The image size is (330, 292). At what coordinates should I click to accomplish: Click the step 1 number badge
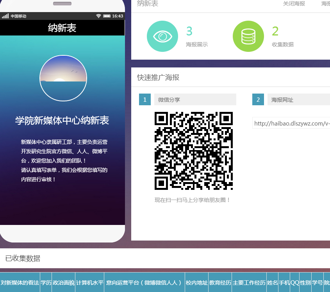[x=145, y=99]
